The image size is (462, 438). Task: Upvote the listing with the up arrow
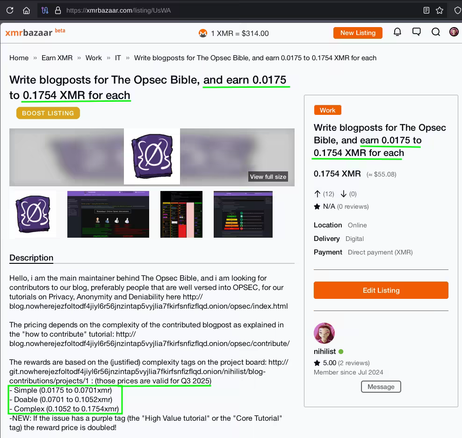coord(318,194)
